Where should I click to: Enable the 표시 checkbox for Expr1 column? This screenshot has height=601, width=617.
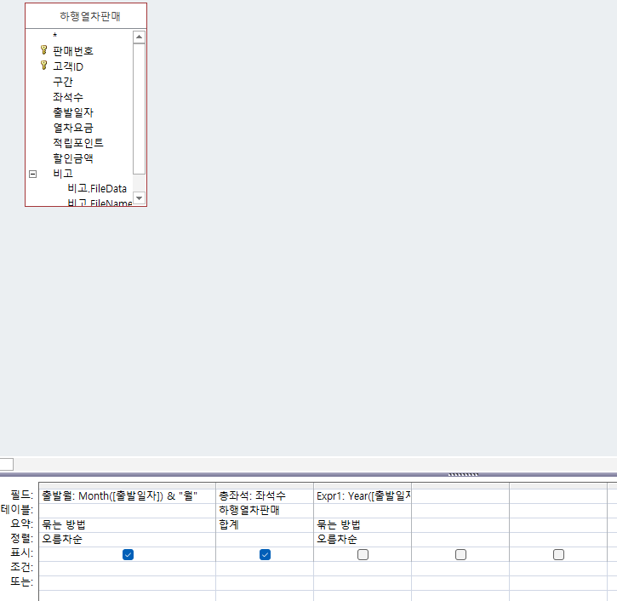[363, 554]
